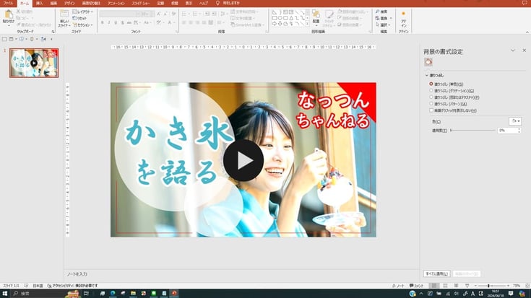531x298 pixels.
Task: Click the Add-ins (アドイン) icon
Action: pyautogui.click(x=403, y=14)
